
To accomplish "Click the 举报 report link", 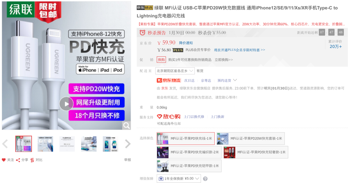I will pyautogui.click(x=128, y=160).
